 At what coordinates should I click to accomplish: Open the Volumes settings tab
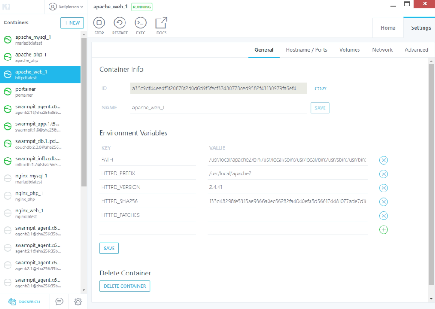(x=349, y=50)
